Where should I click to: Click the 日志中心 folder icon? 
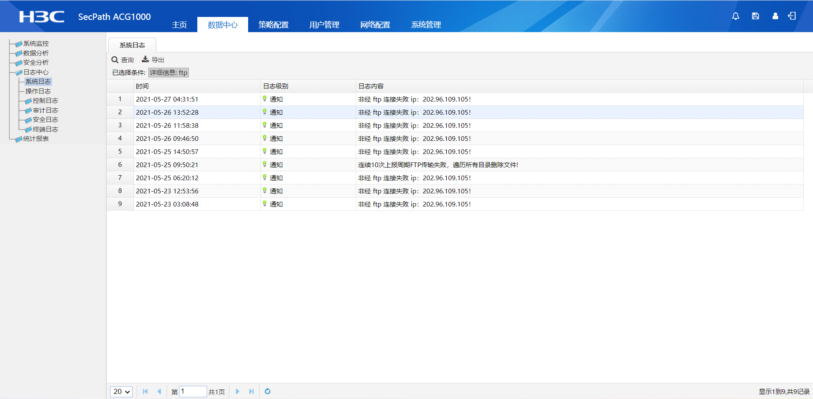(x=19, y=73)
